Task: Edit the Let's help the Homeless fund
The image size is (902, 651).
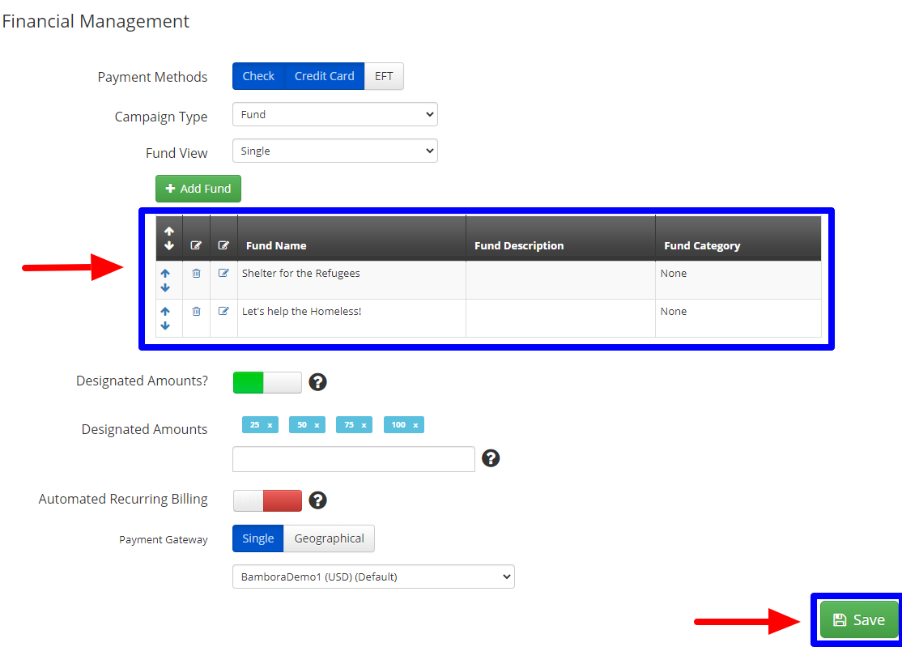Action: pos(223,311)
